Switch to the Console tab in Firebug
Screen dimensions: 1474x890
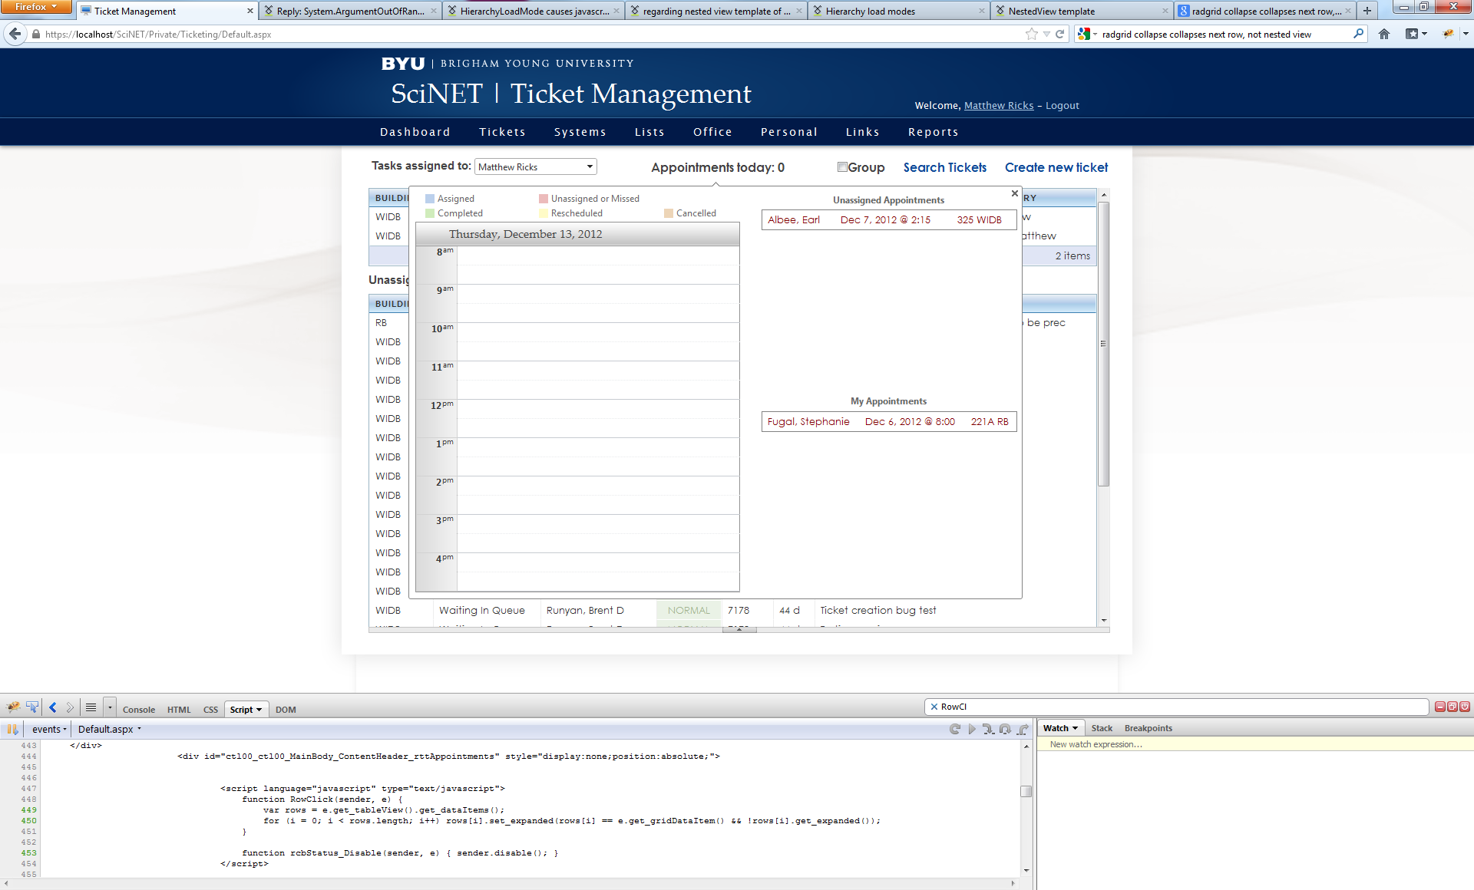coord(138,710)
